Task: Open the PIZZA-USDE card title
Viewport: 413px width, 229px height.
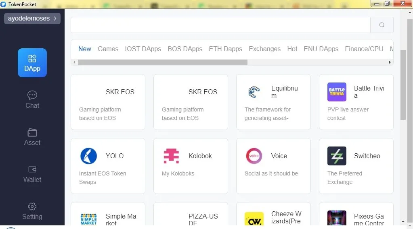Action: coord(203,219)
